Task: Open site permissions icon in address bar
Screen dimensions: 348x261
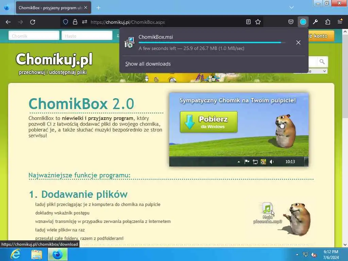Action: [85, 22]
